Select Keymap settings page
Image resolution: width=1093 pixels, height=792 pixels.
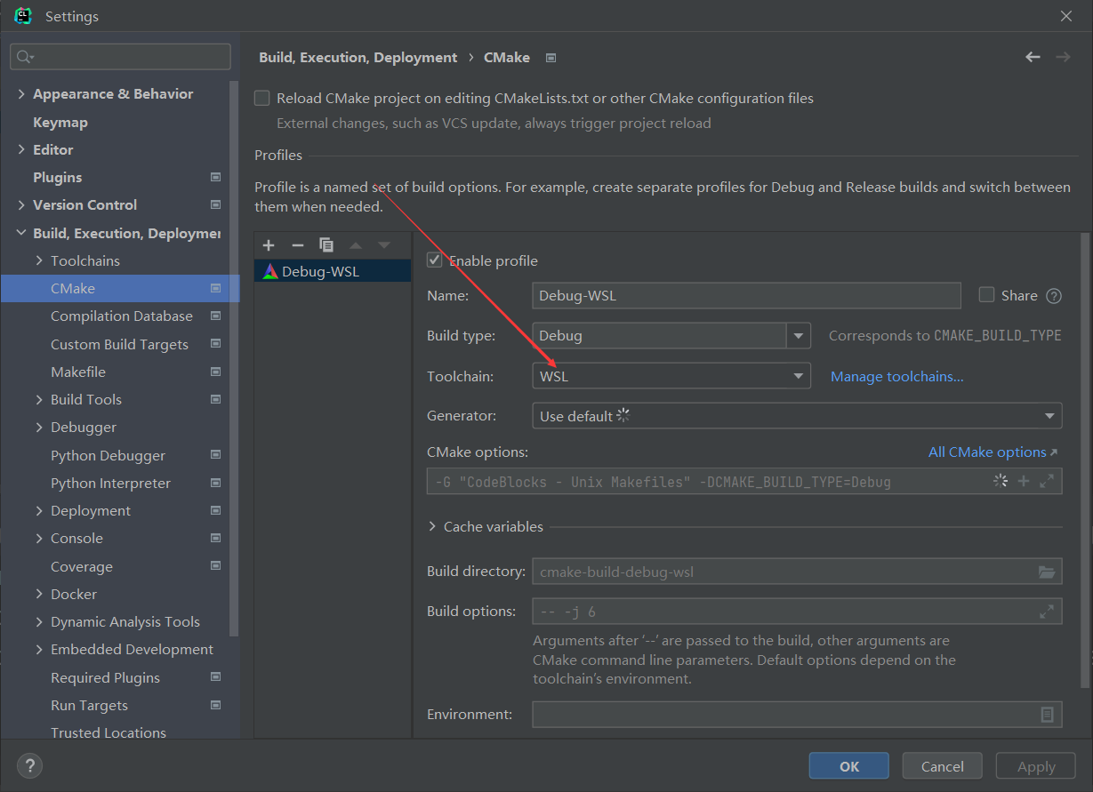[60, 122]
